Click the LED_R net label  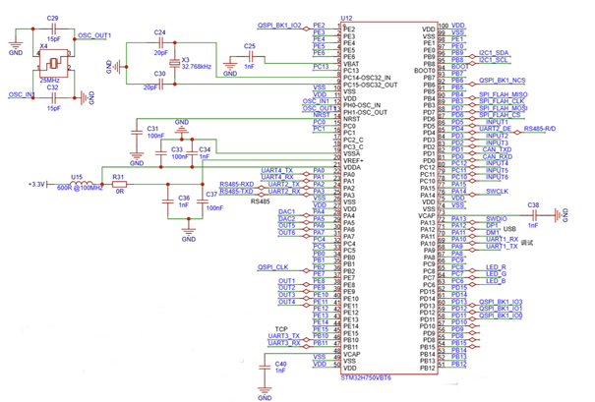[x=496, y=267]
